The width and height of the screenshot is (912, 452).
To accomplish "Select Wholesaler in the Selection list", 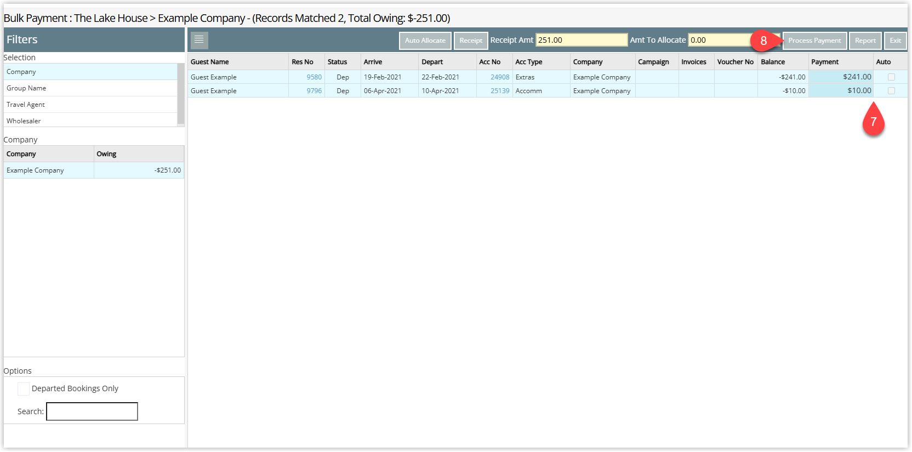I will [x=90, y=121].
